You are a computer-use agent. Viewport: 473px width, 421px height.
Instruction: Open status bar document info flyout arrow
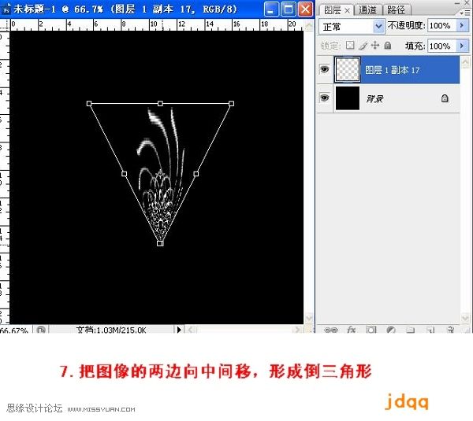click(x=179, y=330)
